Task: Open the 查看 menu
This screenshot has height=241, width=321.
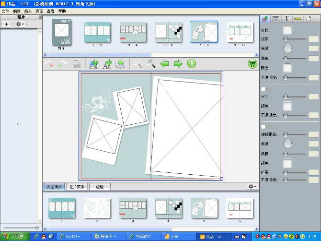Action: (x=51, y=11)
